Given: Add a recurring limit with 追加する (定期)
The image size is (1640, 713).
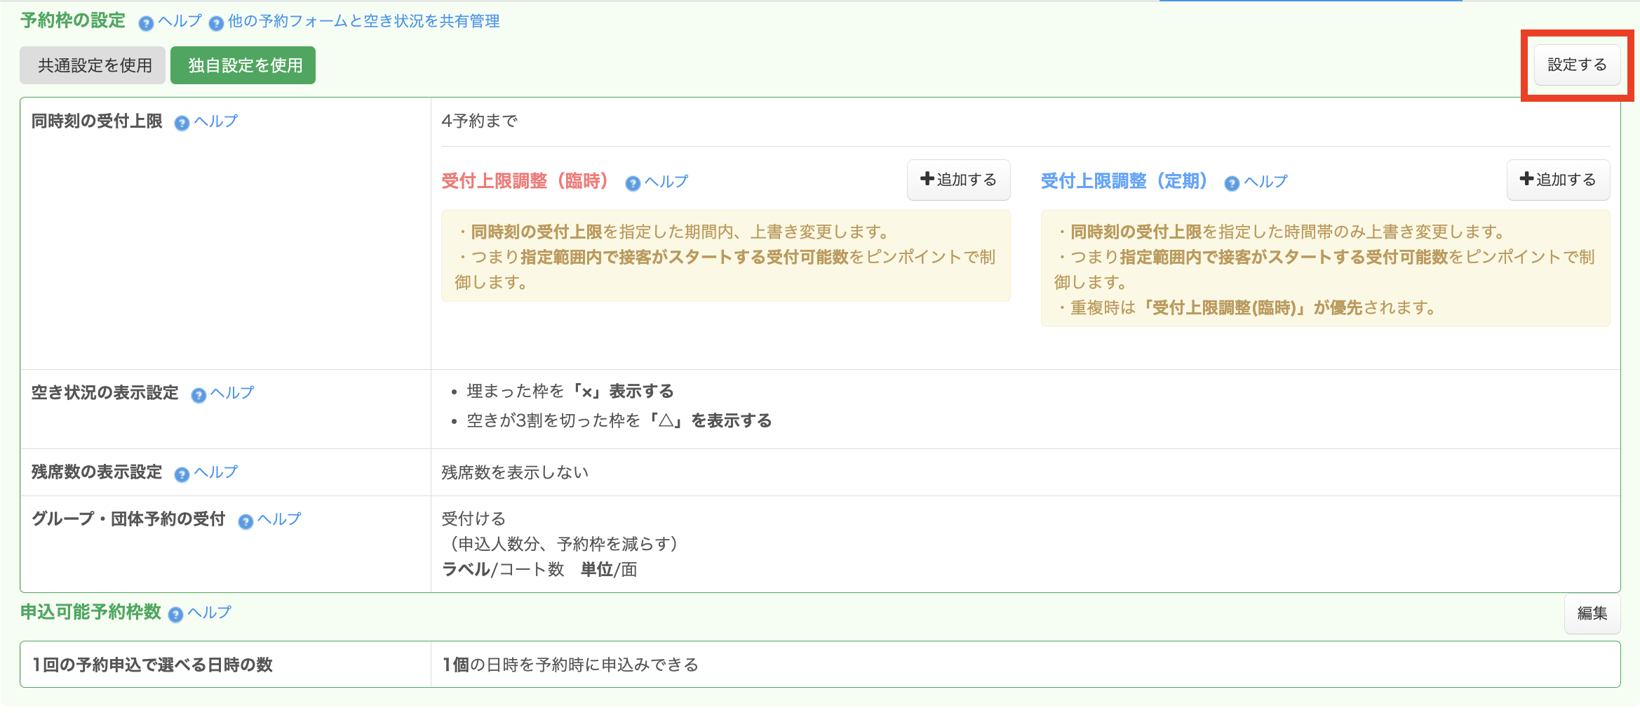Looking at the screenshot, I should pos(1557,180).
